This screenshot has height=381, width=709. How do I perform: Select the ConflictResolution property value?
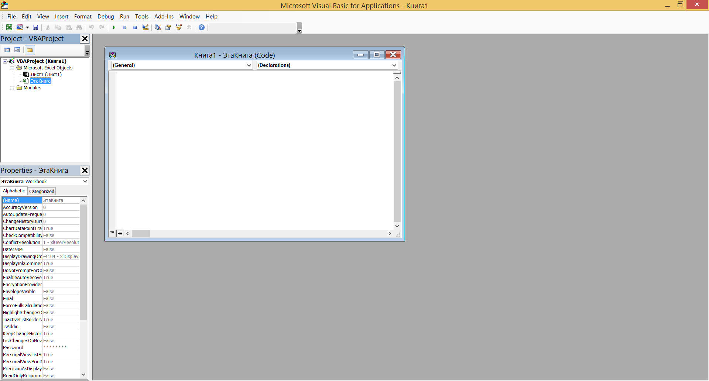click(x=61, y=242)
